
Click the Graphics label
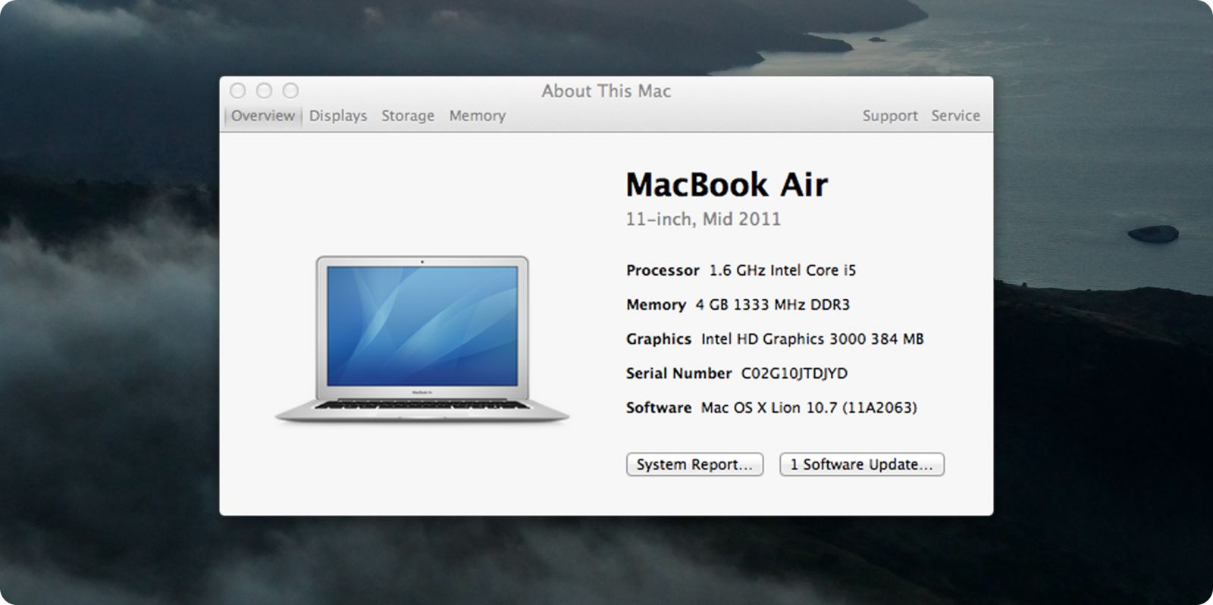659,338
